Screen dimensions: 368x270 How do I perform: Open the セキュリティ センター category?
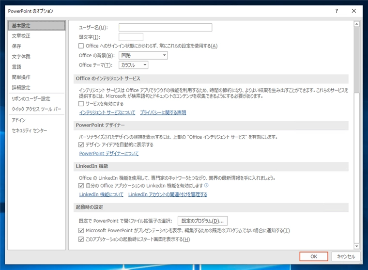pyautogui.click(x=36, y=130)
